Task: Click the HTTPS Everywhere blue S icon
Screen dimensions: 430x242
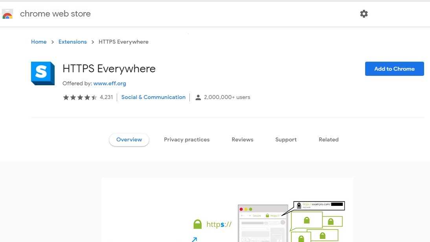Action: tap(43, 73)
